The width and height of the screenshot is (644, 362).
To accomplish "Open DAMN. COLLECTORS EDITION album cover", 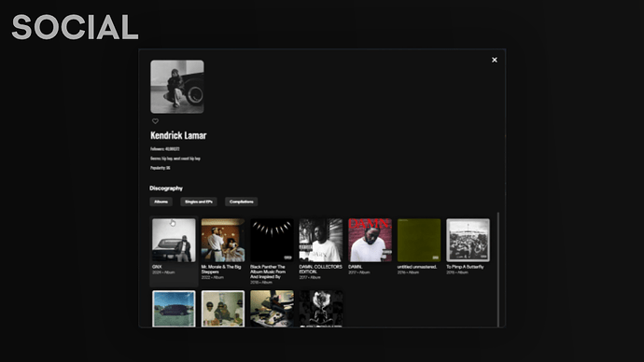I will 321,240.
